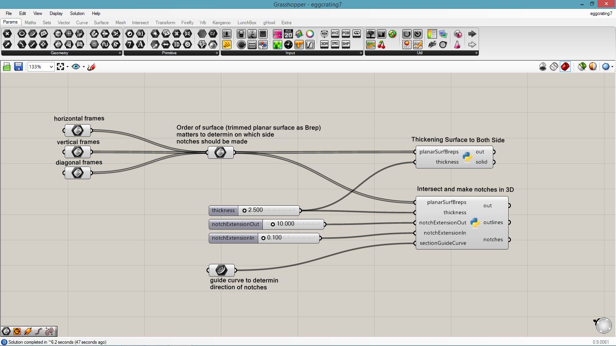Screen dimensions: 616x346
Task: Select the Calendar date component icon
Action: point(288,34)
